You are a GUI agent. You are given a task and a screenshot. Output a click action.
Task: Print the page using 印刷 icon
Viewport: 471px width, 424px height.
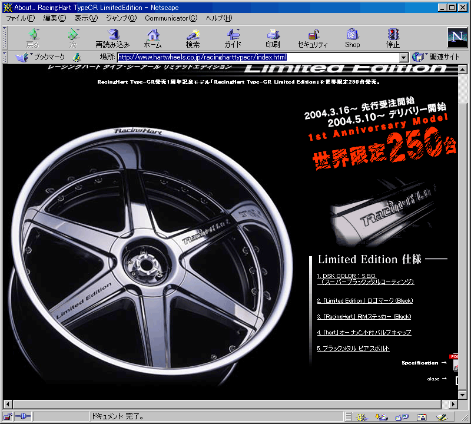pyautogui.click(x=273, y=38)
